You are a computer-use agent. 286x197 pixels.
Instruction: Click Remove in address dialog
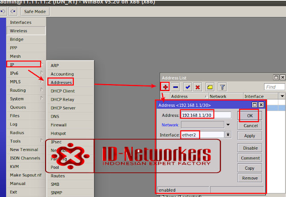[250, 178]
